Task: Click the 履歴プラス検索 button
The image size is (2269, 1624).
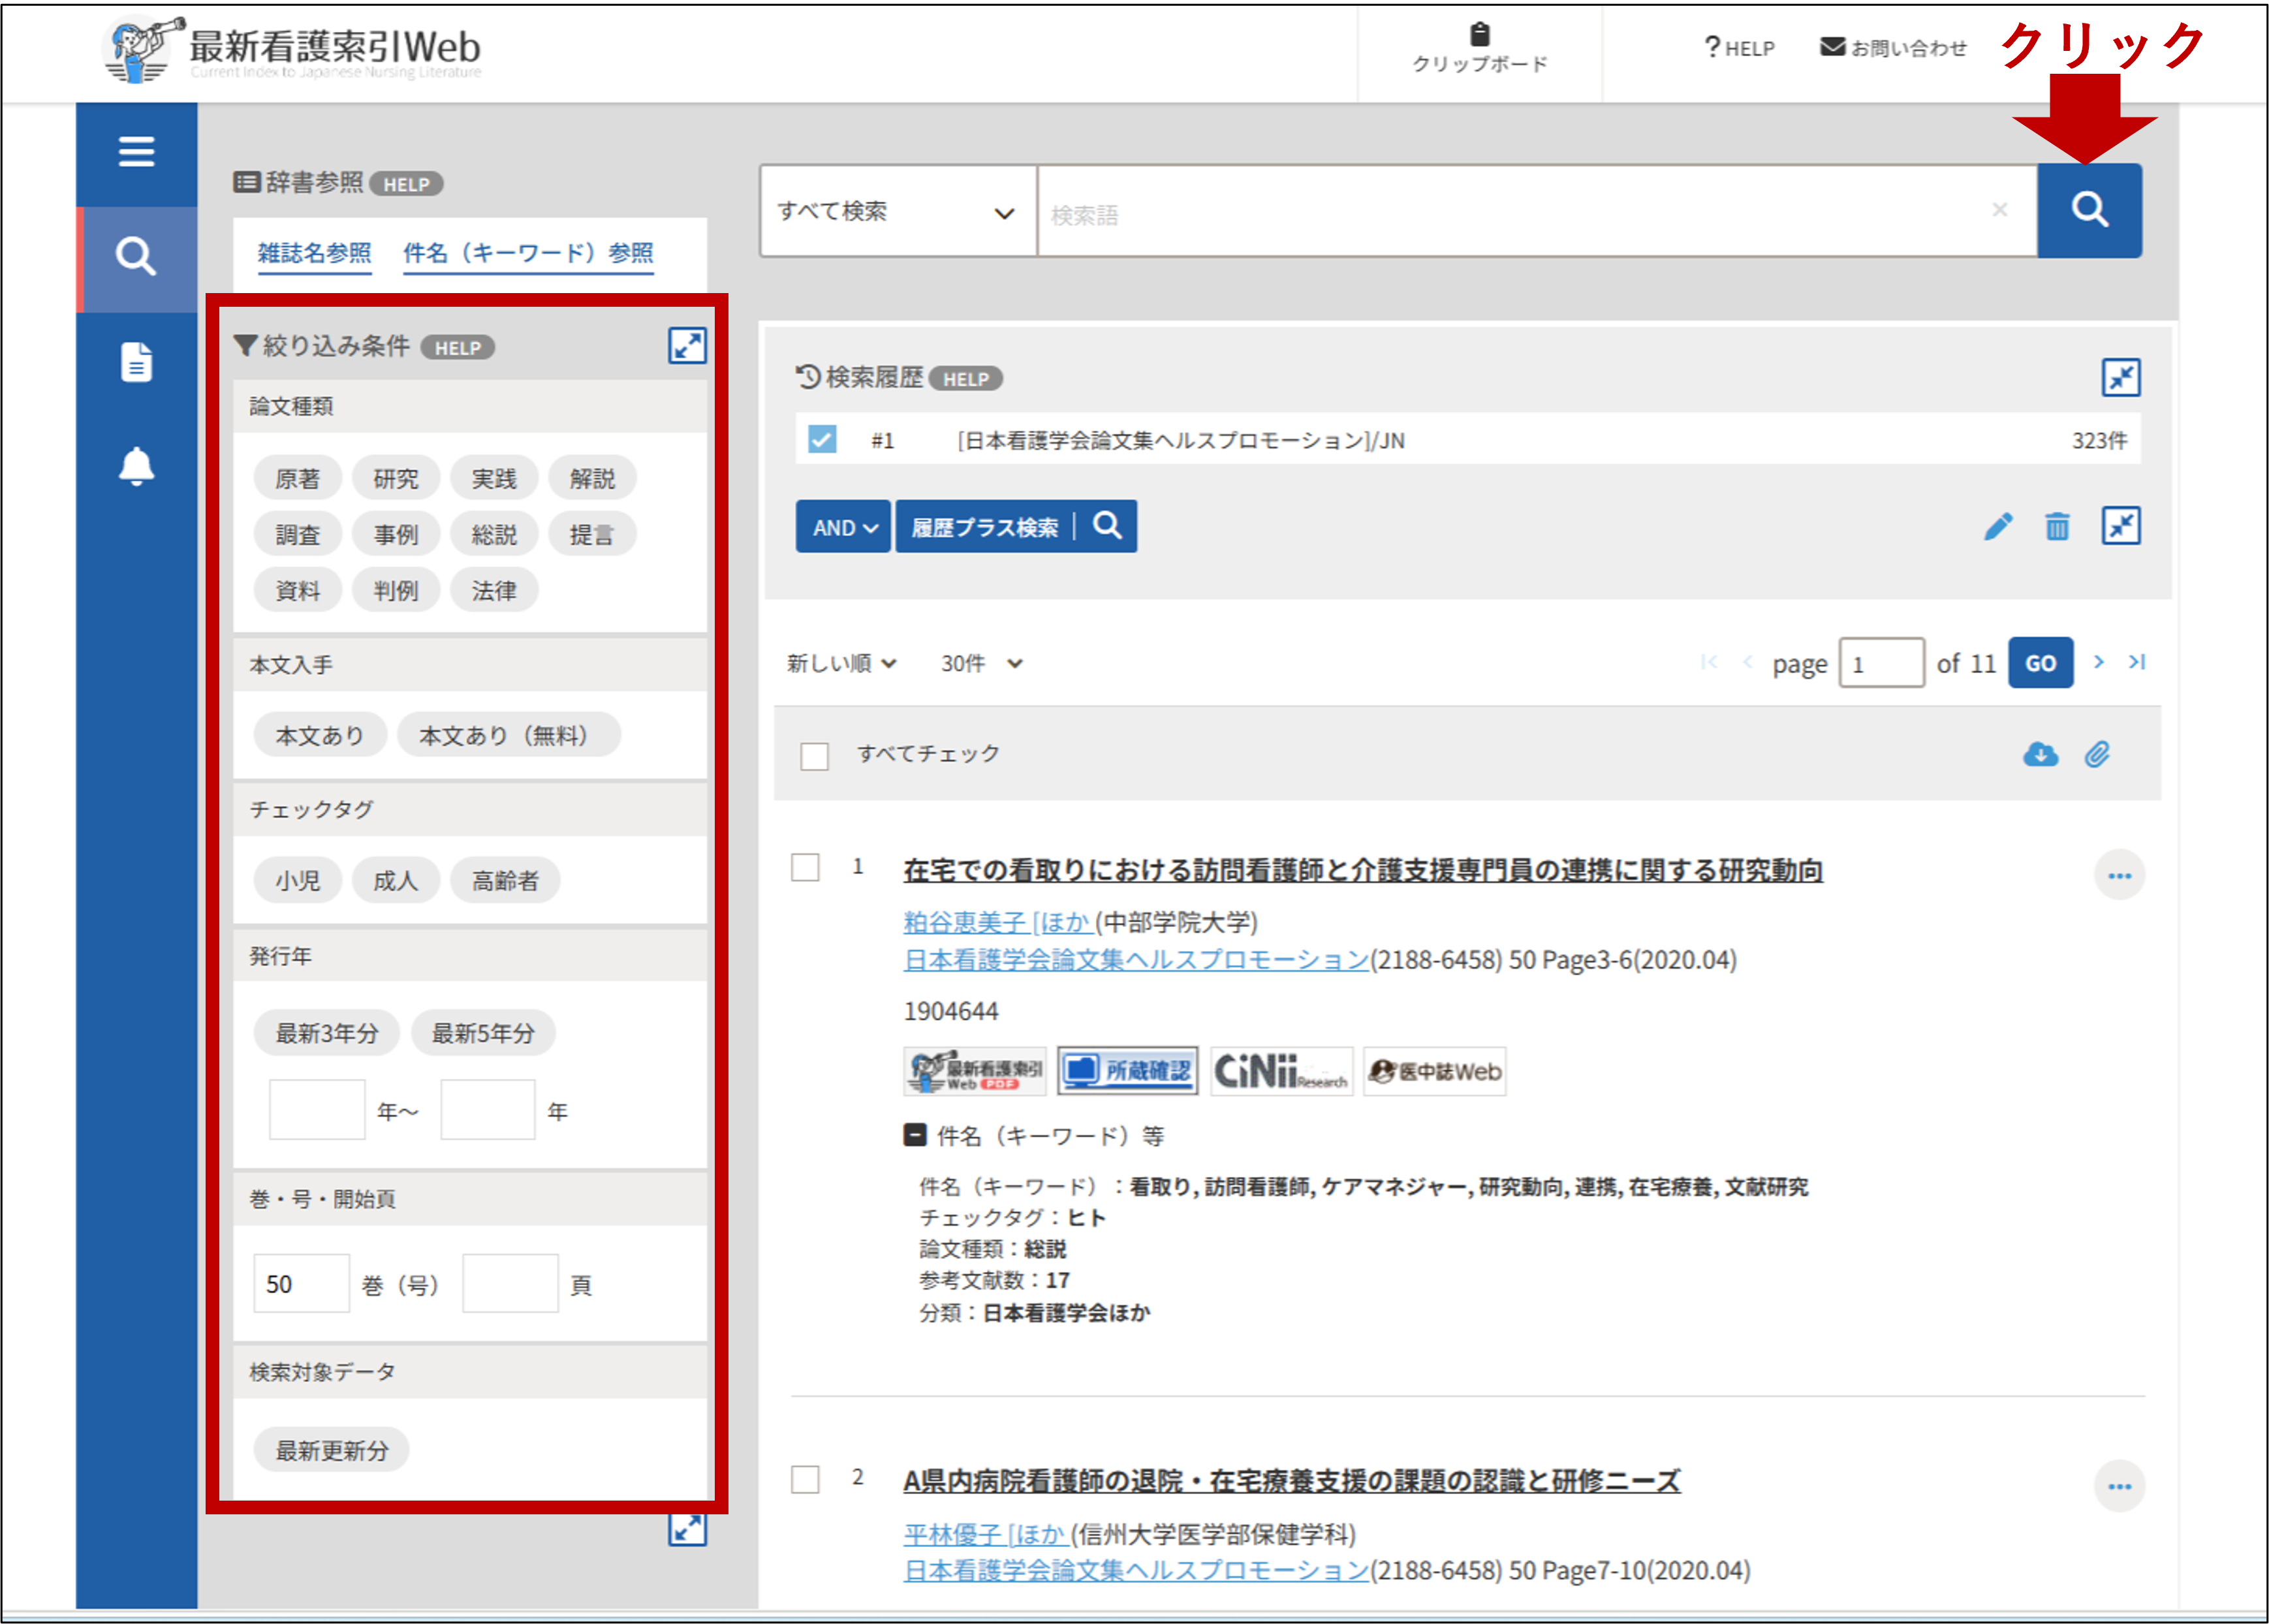Action: point(1016,527)
